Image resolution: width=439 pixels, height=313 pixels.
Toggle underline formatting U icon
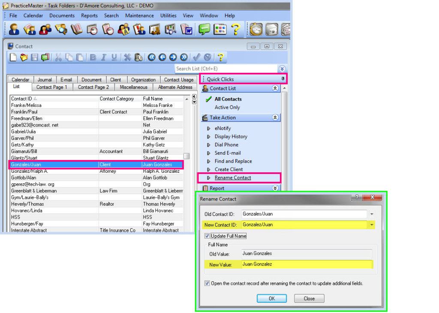coord(114,57)
